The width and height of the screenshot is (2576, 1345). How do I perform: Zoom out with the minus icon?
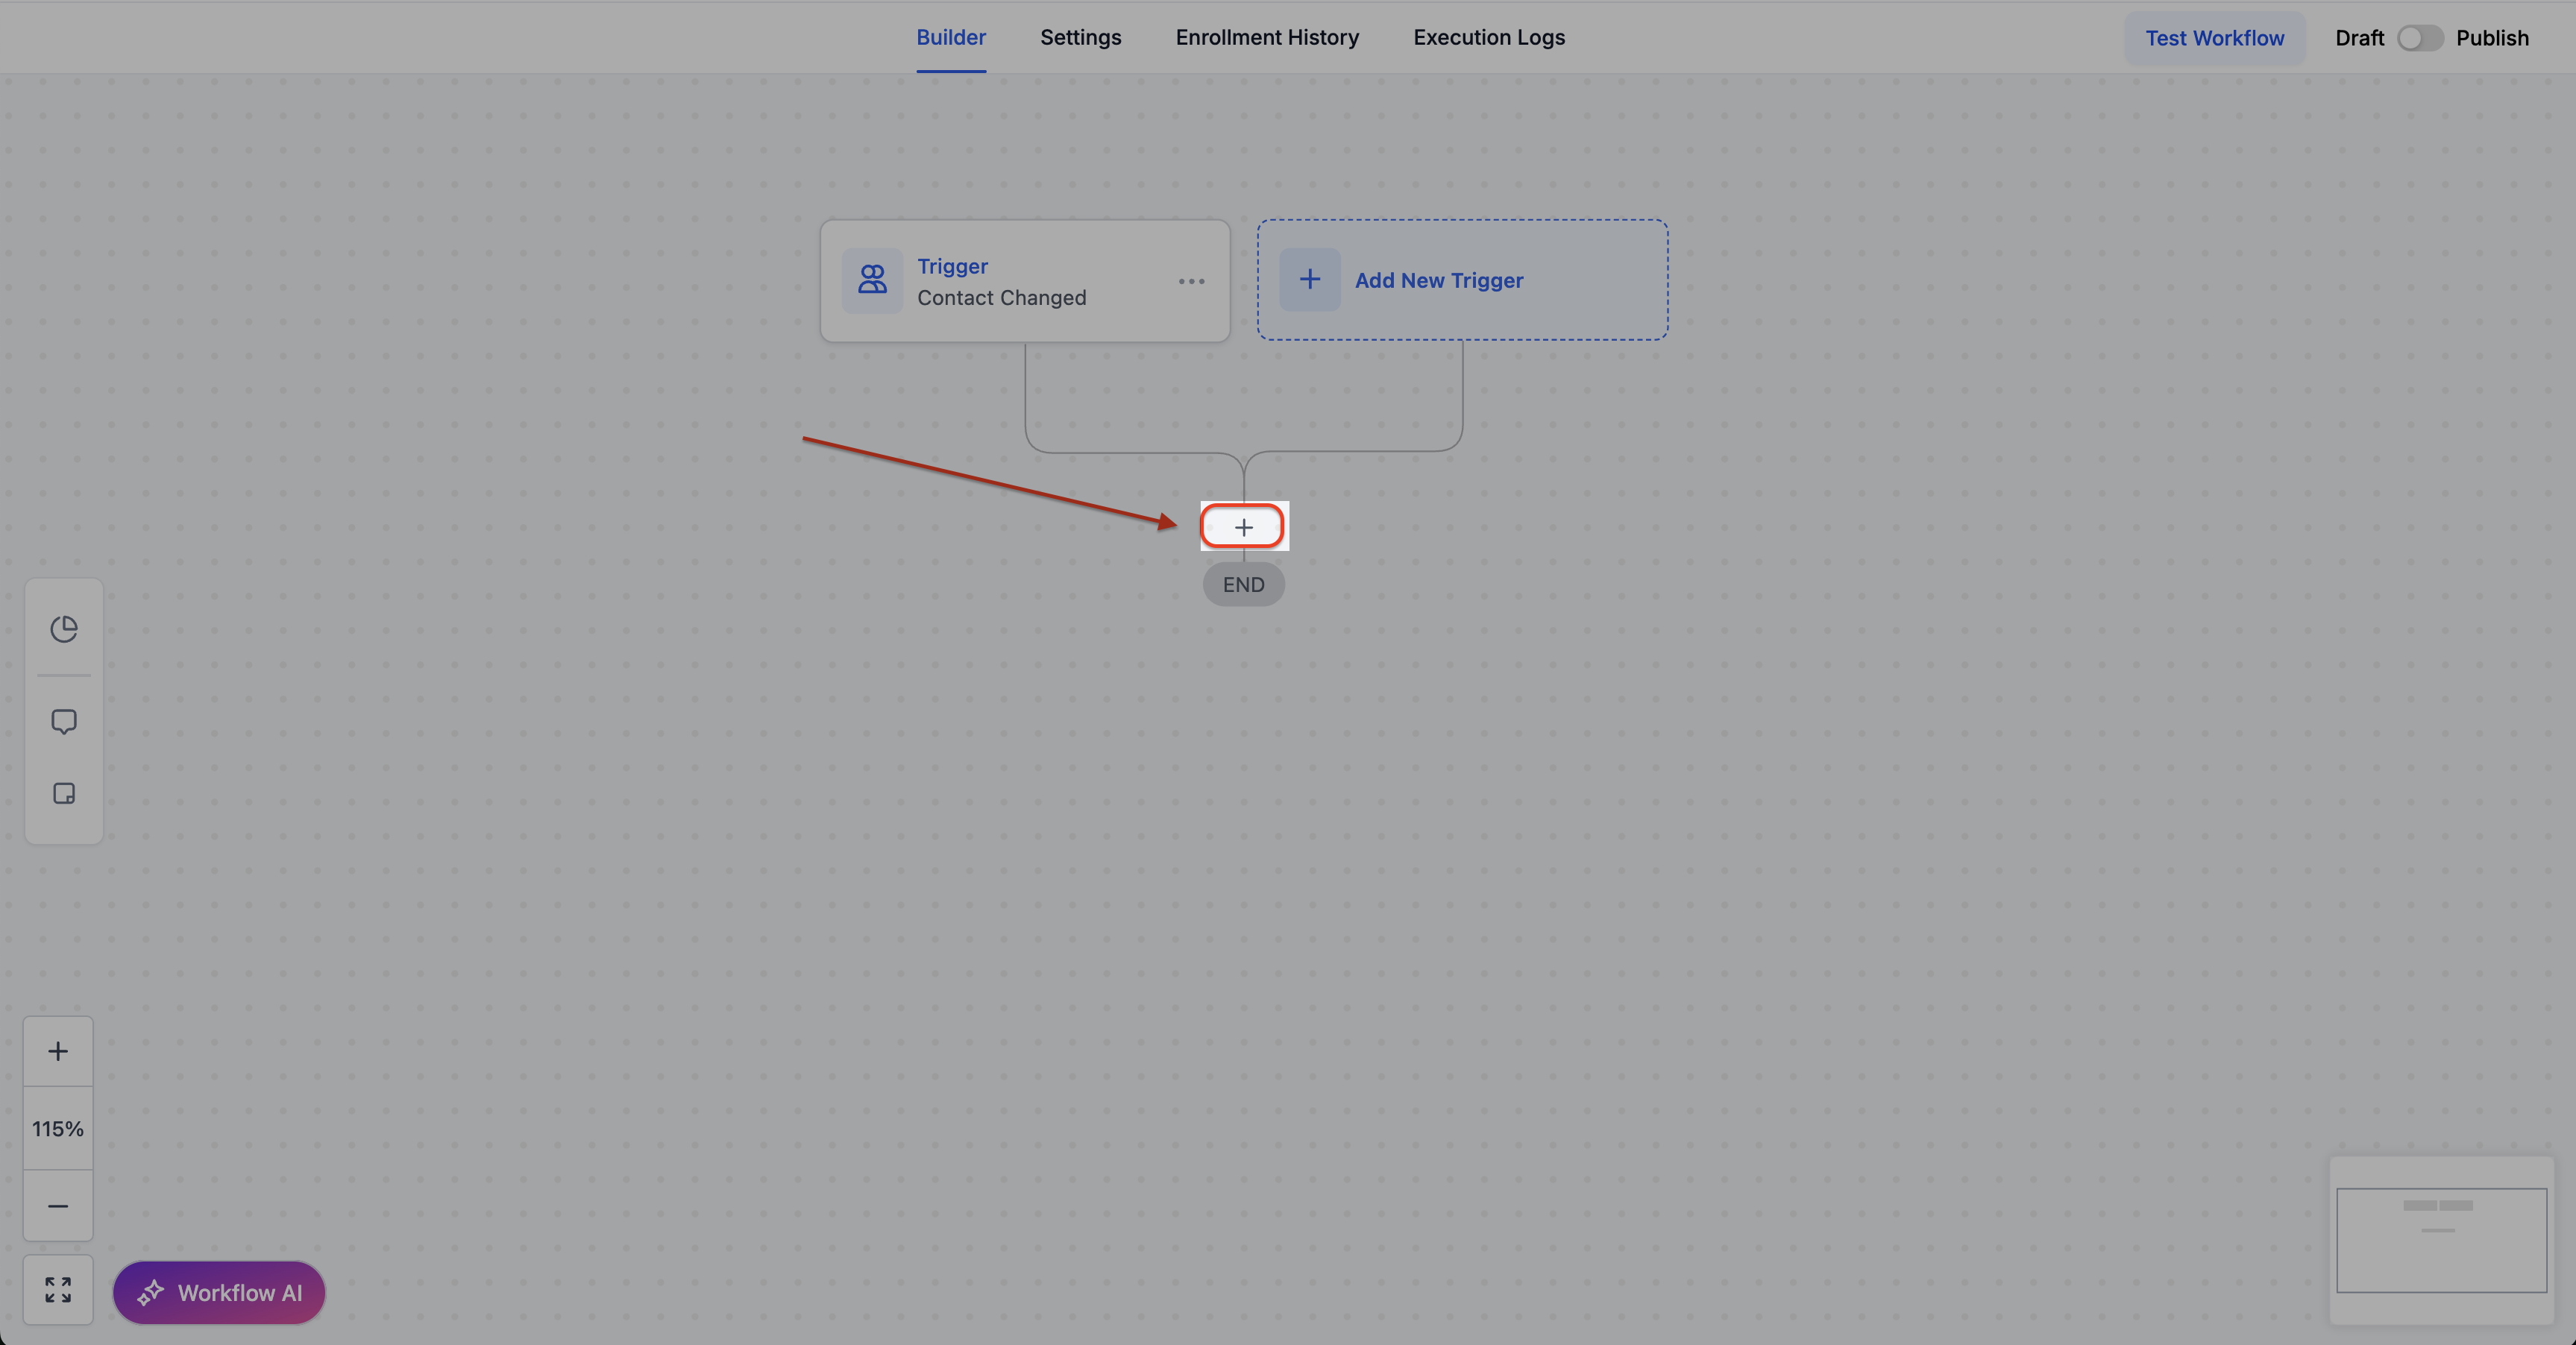click(x=58, y=1206)
